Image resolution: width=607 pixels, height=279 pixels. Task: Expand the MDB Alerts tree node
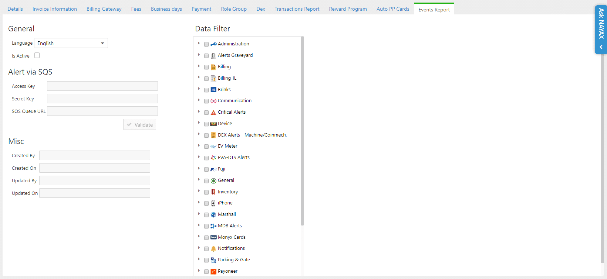tap(199, 225)
